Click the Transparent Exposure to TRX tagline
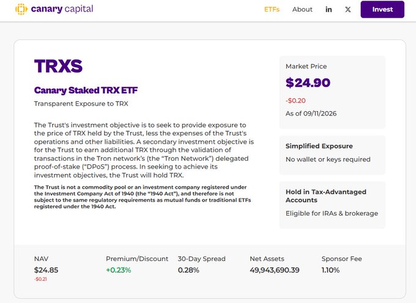416x303 pixels. (x=81, y=104)
